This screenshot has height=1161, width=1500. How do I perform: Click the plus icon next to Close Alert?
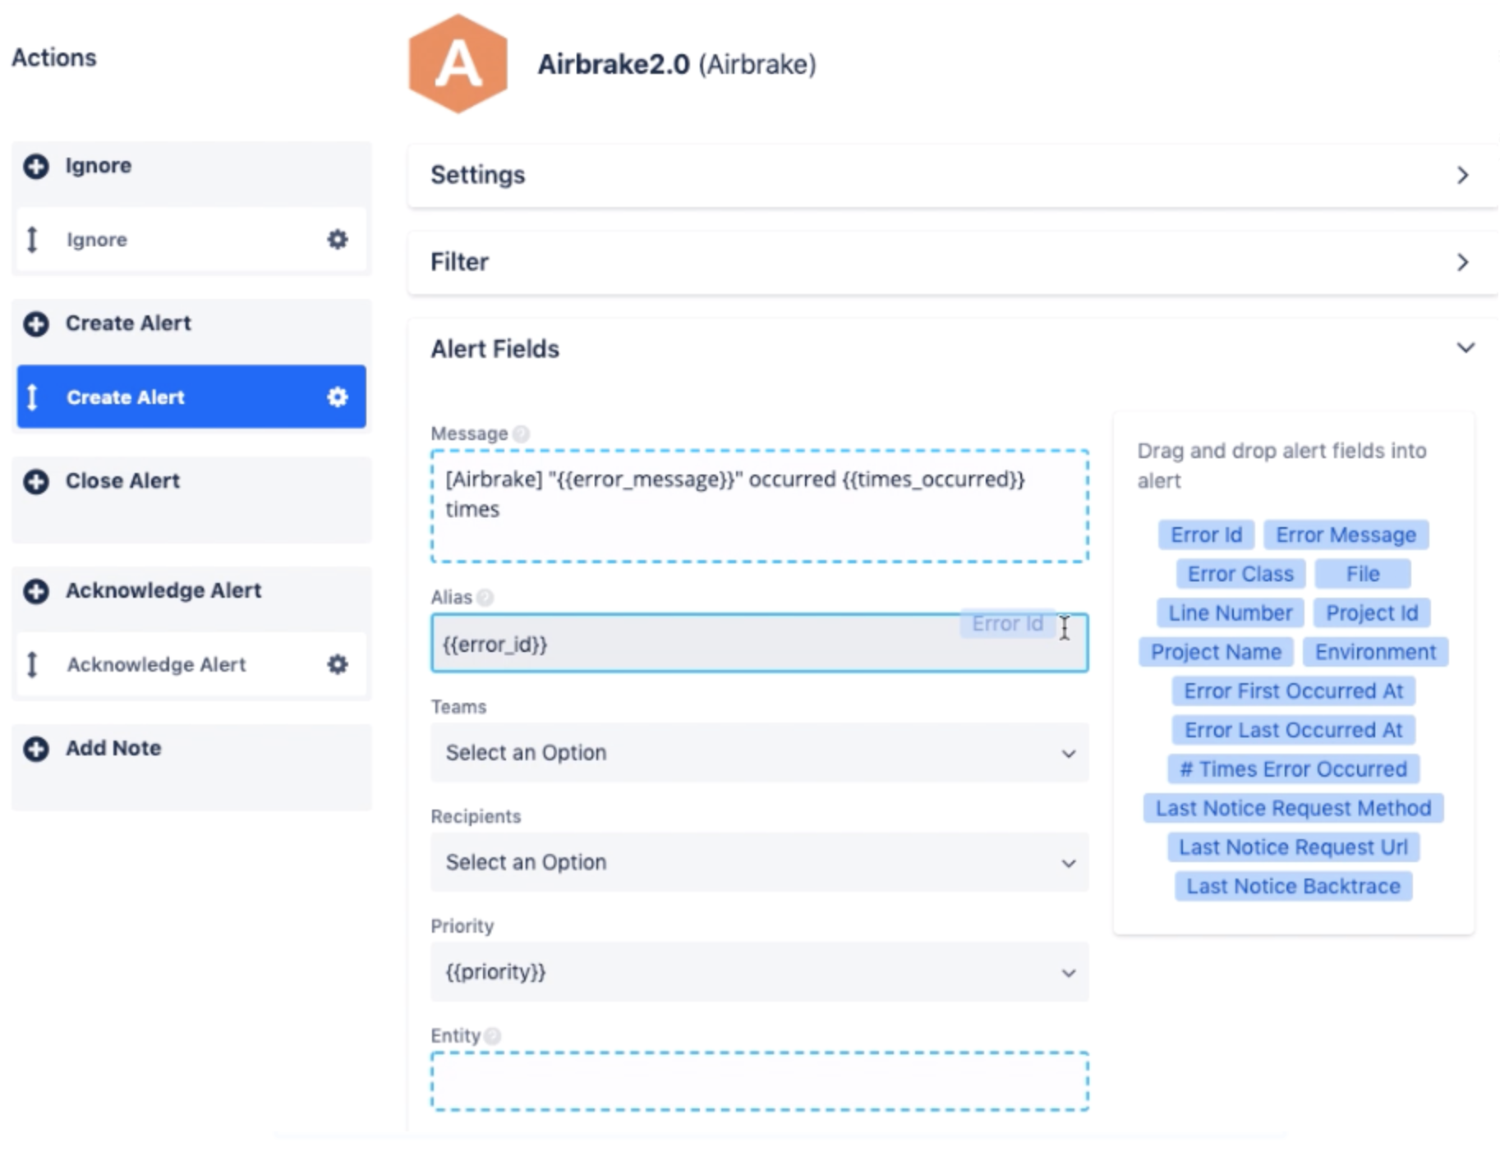(35, 481)
